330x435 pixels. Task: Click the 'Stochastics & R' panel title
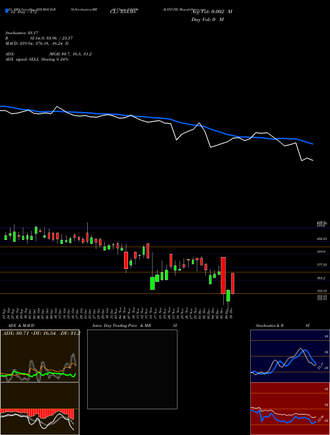pyautogui.click(x=269, y=326)
